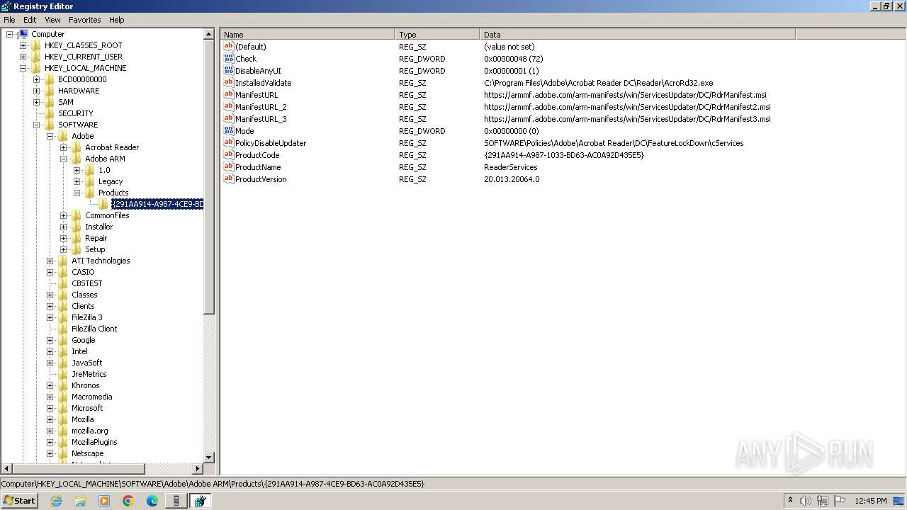Click the ManifestURL string value icon

point(228,94)
